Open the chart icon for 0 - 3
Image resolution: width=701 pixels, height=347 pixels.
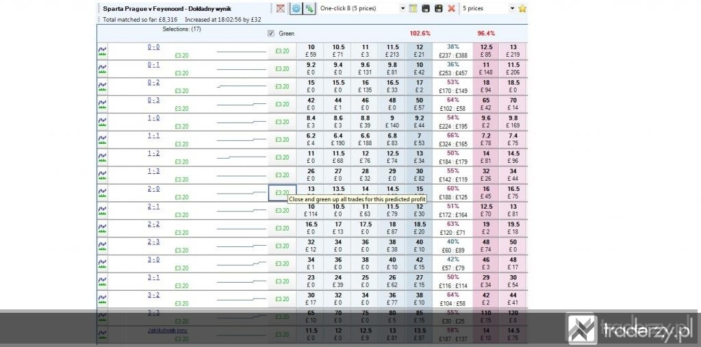point(103,104)
